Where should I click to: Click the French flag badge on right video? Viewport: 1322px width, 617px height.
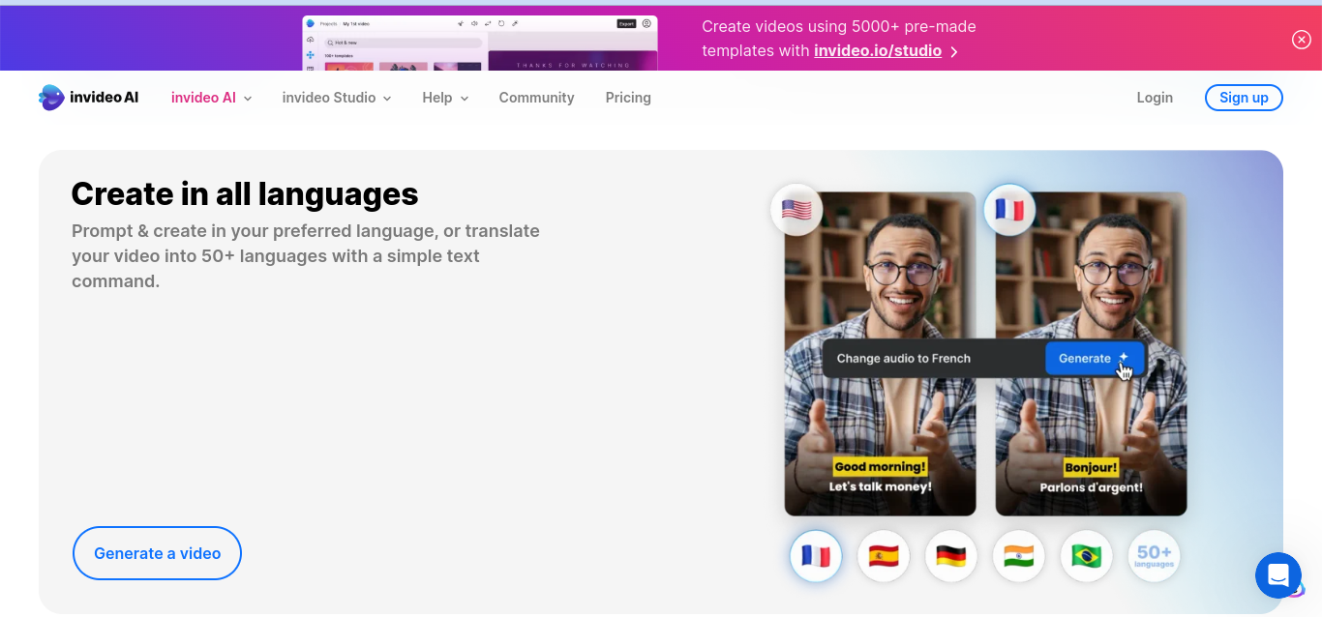click(x=1009, y=210)
